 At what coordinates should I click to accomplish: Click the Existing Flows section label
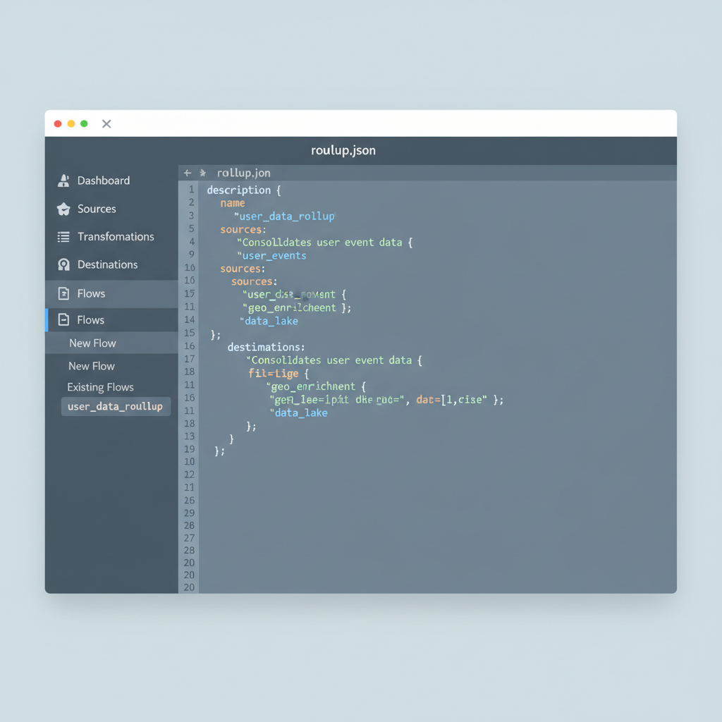[x=102, y=387]
